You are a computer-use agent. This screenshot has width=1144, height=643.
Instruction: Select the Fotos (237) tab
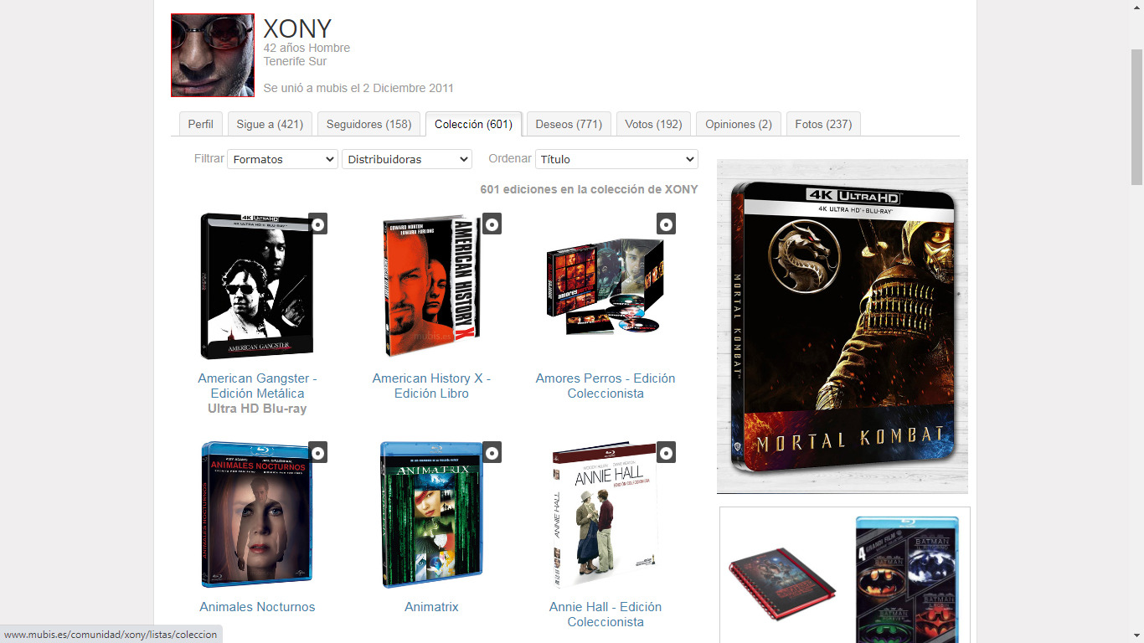pyautogui.click(x=823, y=124)
